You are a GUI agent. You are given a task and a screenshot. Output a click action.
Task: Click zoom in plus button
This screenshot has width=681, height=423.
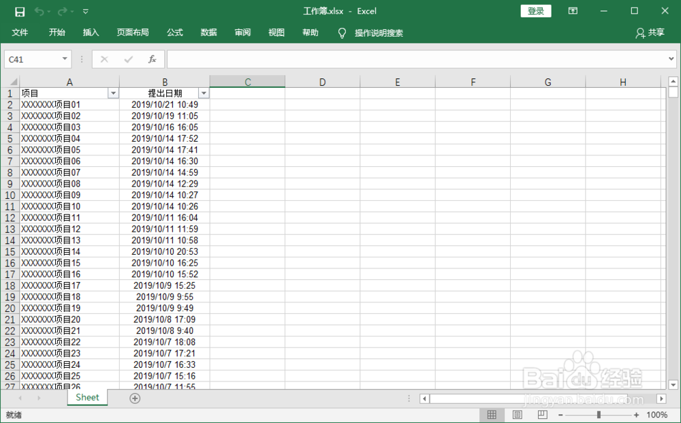pos(636,416)
